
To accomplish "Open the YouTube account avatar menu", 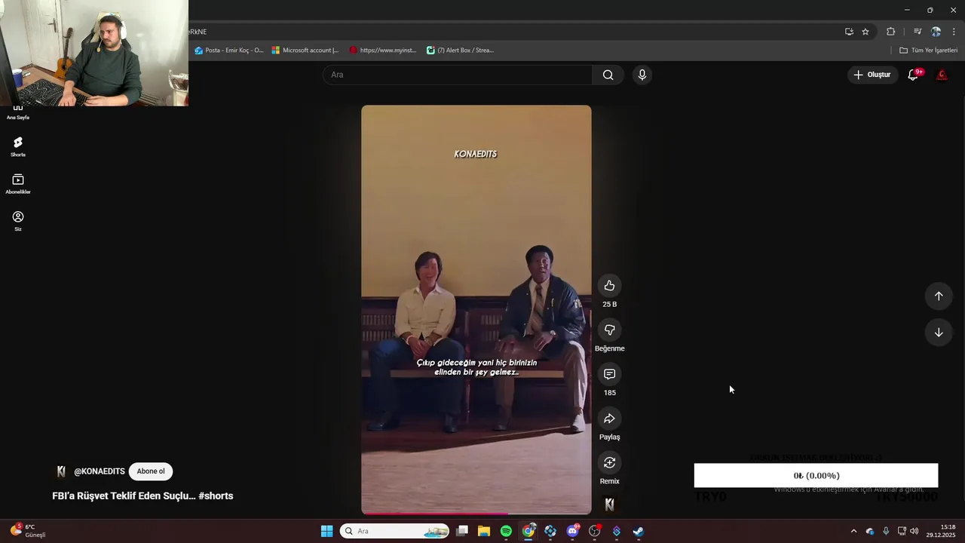I will 942,75.
